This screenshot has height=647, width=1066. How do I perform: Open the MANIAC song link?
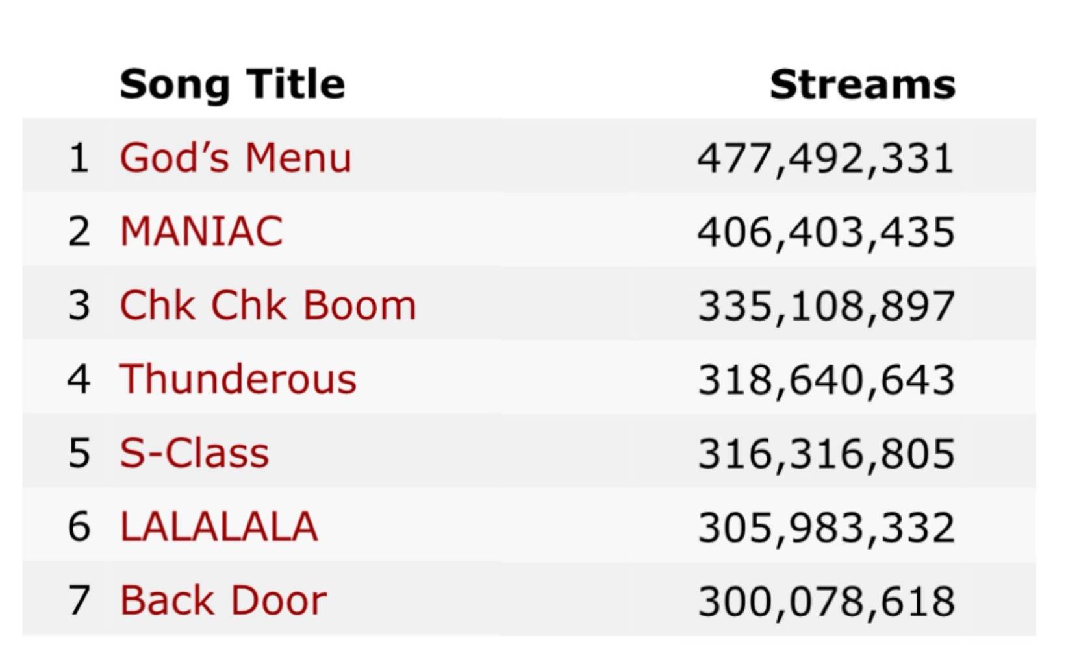[x=201, y=232]
